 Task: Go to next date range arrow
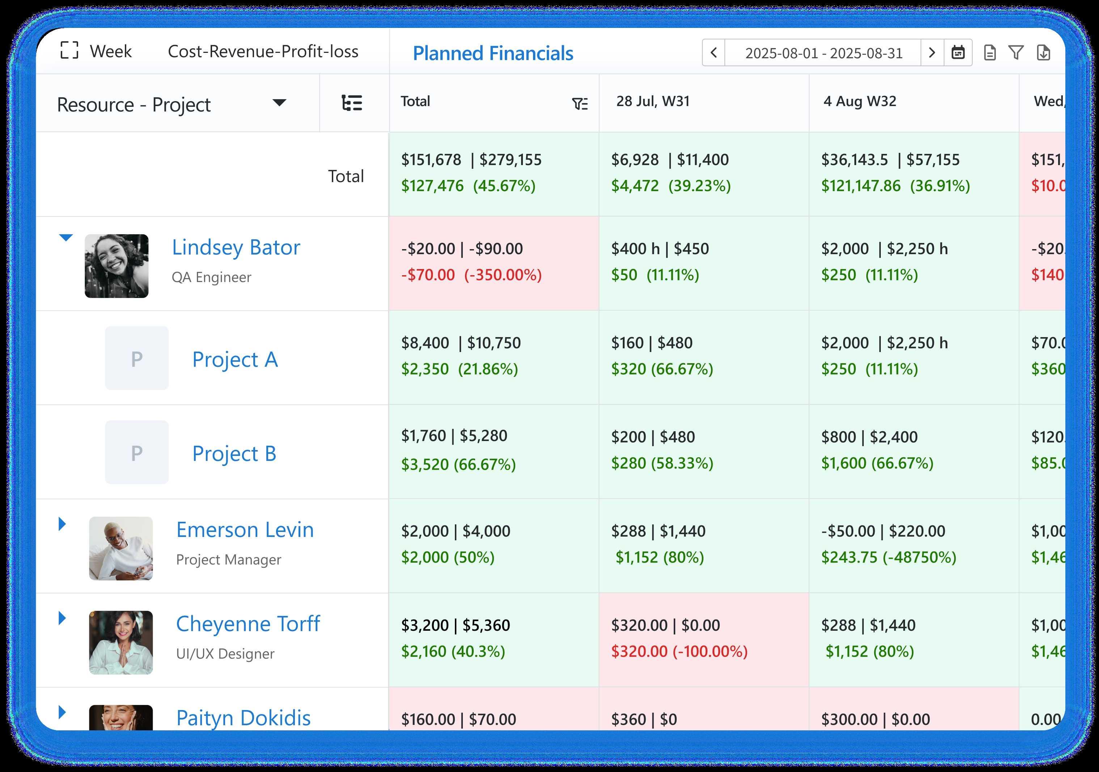coord(931,53)
